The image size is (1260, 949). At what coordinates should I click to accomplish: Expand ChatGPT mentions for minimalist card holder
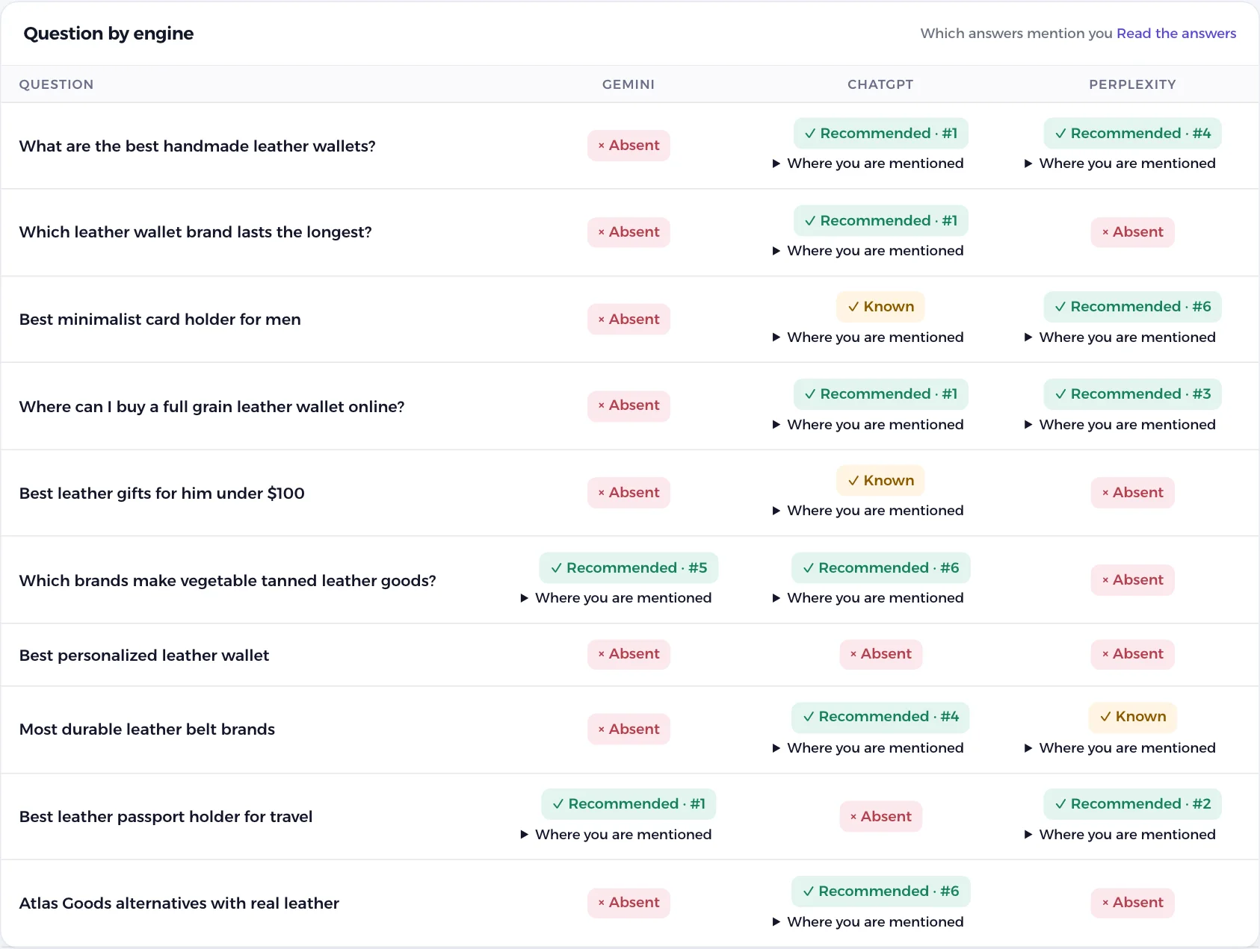[x=868, y=337]
